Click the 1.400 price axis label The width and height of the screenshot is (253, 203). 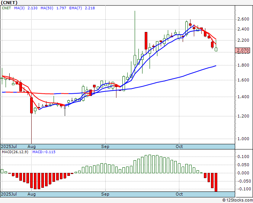(243, 97)
